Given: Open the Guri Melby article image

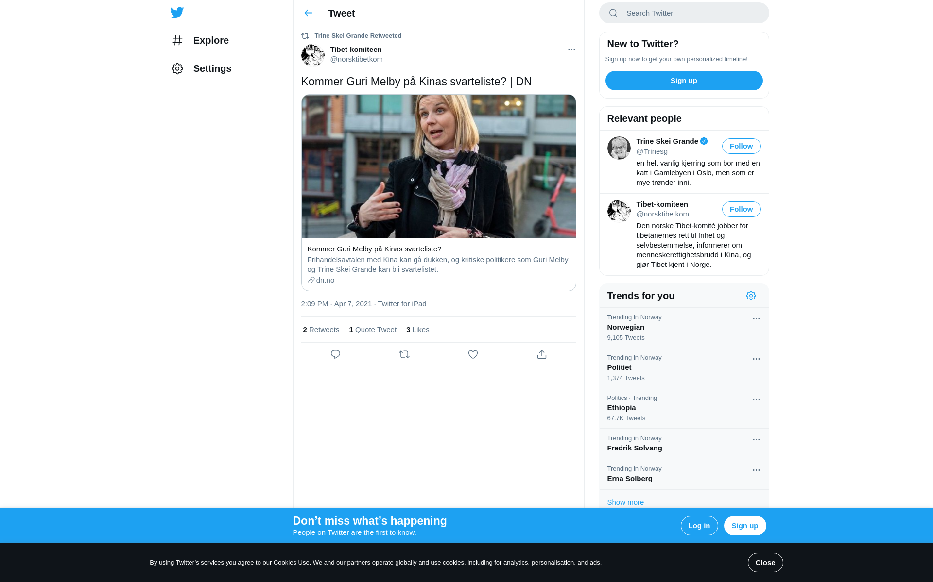Looking at the screenshot, I should point(438,166).
